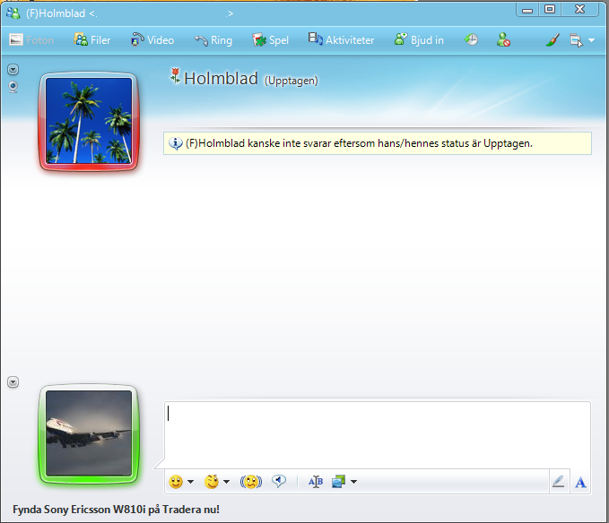Click Holmblad's palm tree display picture
This screenshot has width=609, height=523.
pos(89,121)
